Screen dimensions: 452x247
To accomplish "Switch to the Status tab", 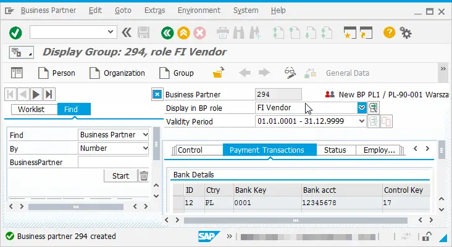I will click(336, 150).
